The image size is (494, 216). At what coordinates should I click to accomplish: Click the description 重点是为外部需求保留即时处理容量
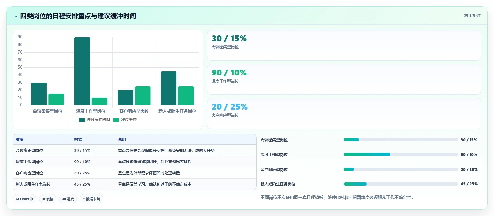point(149,173)
